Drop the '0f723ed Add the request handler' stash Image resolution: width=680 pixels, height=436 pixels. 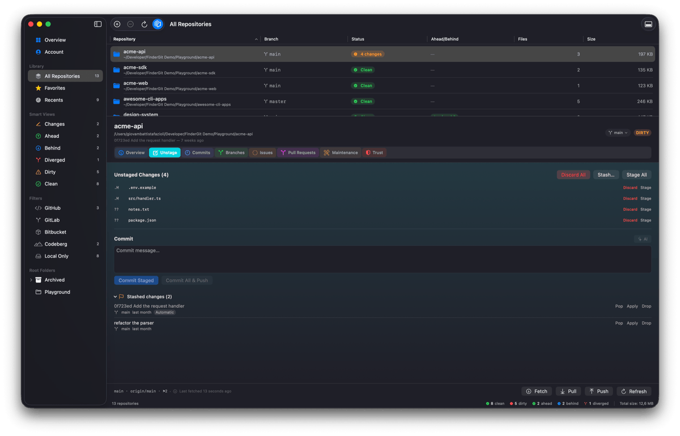tap(647, 306)
